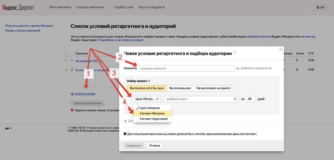Select Не выполнено ни одного mode
The image size is (334, 160).
point(214,88)
